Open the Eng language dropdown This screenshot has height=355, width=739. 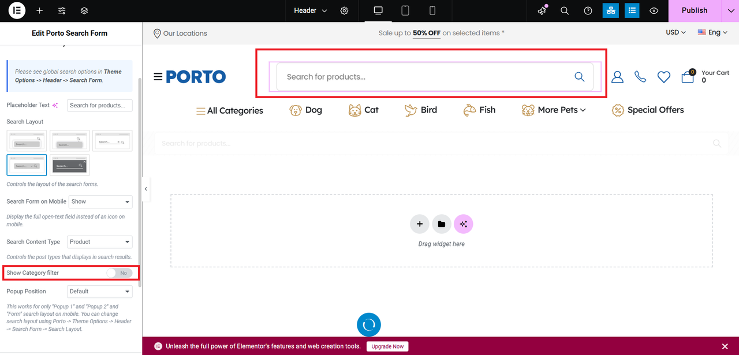point(713,32)
